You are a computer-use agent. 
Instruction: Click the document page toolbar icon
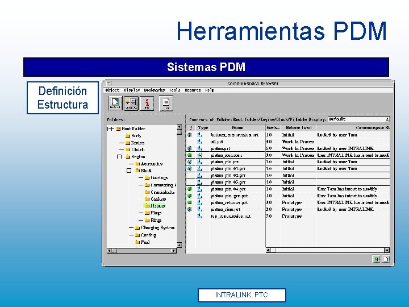166,103
